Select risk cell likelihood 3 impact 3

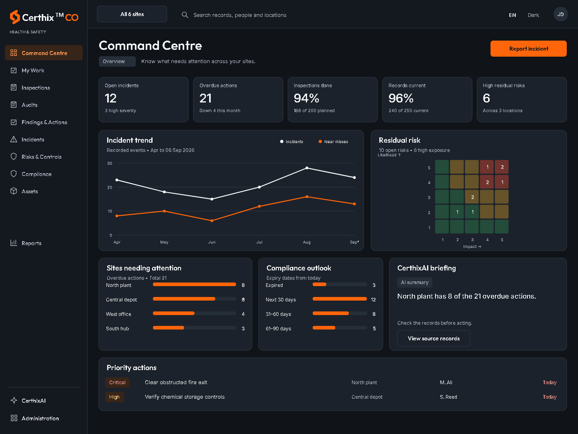point(472,197)
